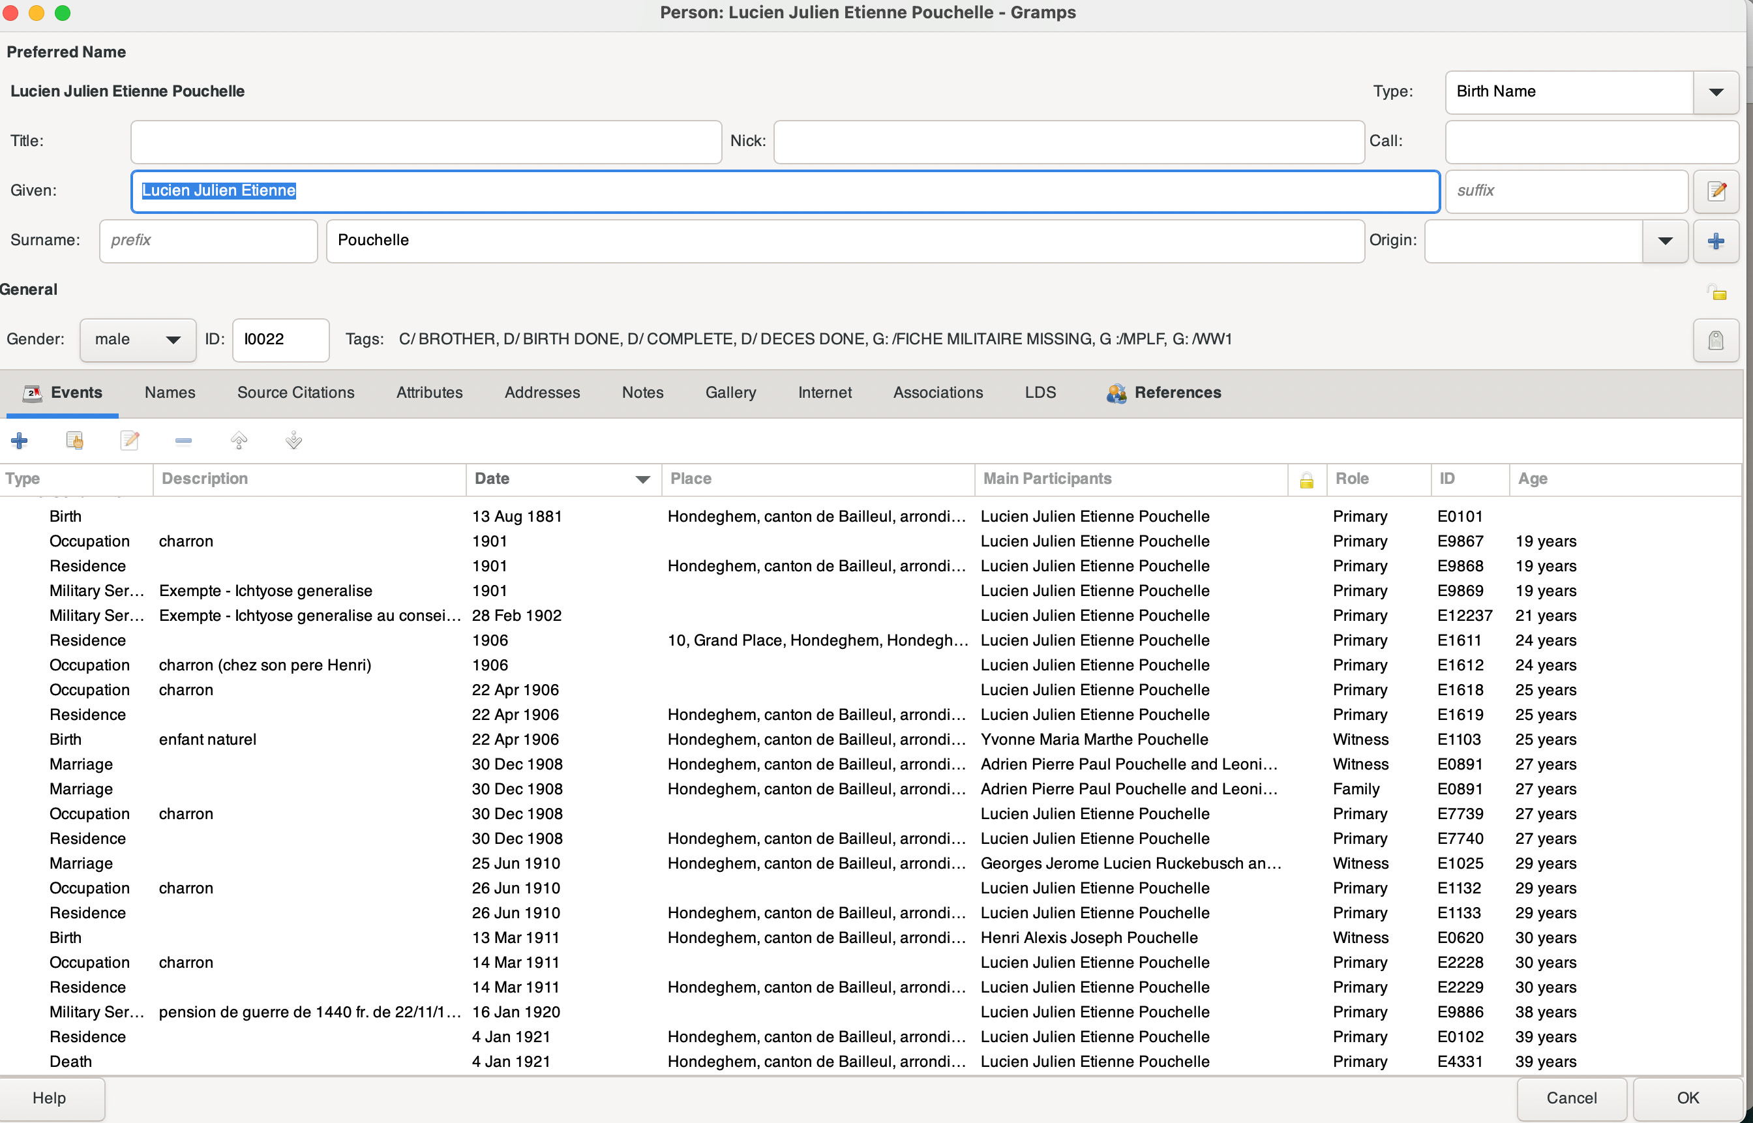
Task: Select Residence event E0102 on 4 Jan 1921
Action: (871, 1038)
